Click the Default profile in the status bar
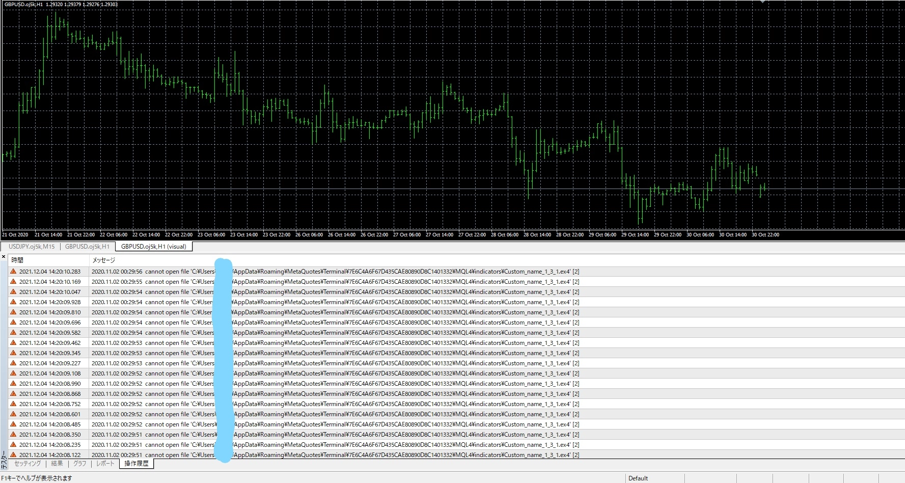Screen dimensions: 905x483 [x=638, y=478]
